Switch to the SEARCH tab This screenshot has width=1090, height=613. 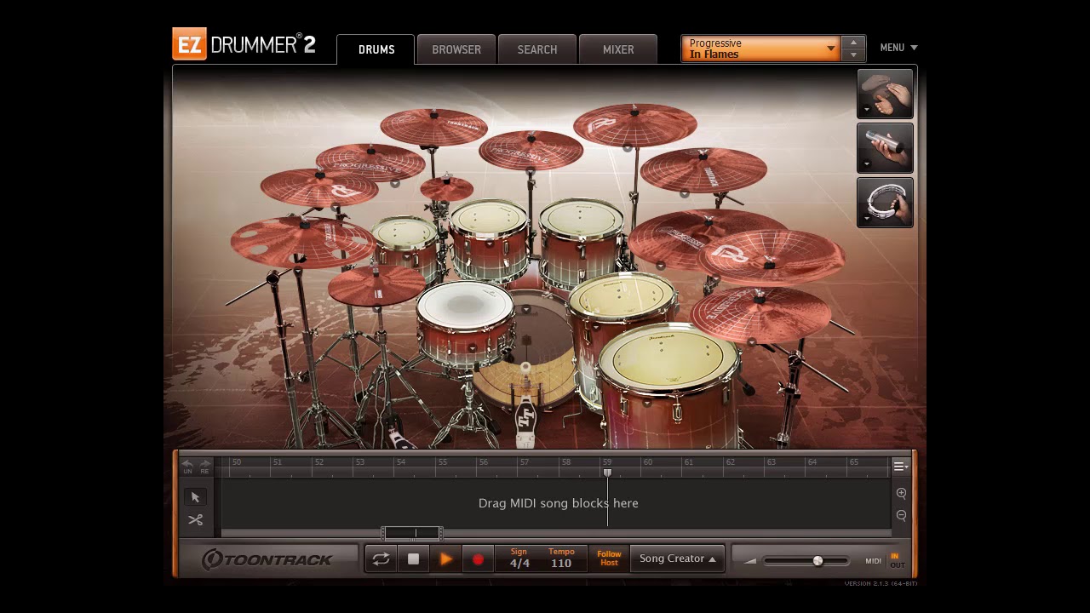pos(537,49)
